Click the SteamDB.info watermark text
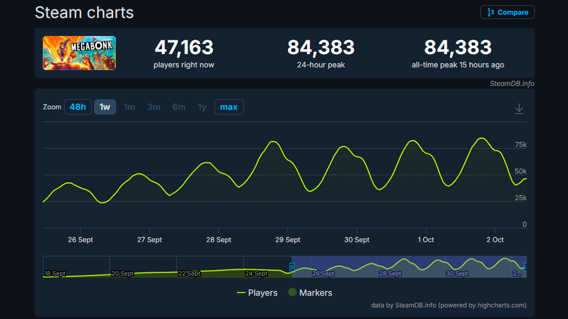Image resolution: width=568 pixels, height=319 pixels. (x=512, y=83)
